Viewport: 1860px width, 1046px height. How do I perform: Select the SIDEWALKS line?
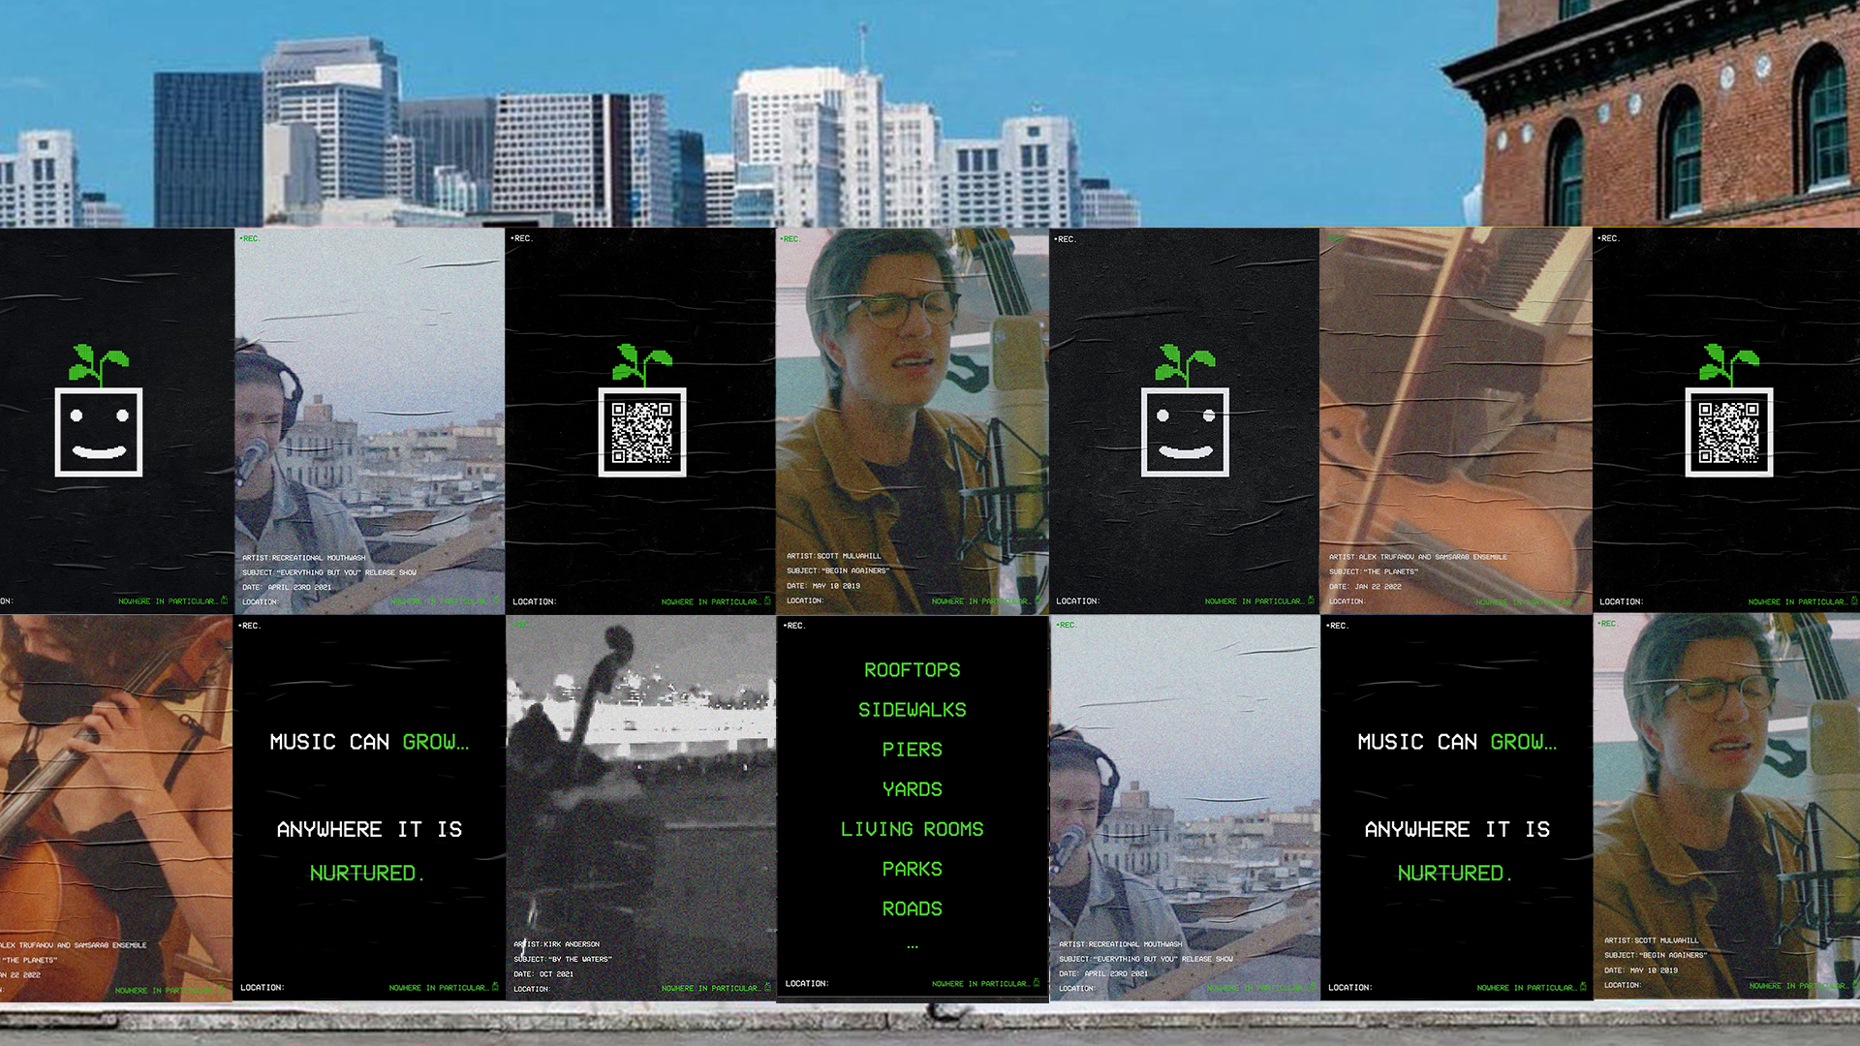tap(912, 710)
